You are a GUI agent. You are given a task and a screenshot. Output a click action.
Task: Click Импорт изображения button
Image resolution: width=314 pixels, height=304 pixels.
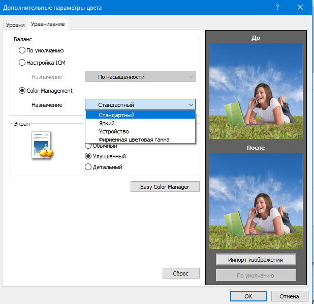(x=256, y=260)
